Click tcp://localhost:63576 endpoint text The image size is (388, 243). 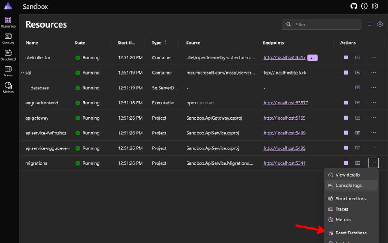click(284, 73)
